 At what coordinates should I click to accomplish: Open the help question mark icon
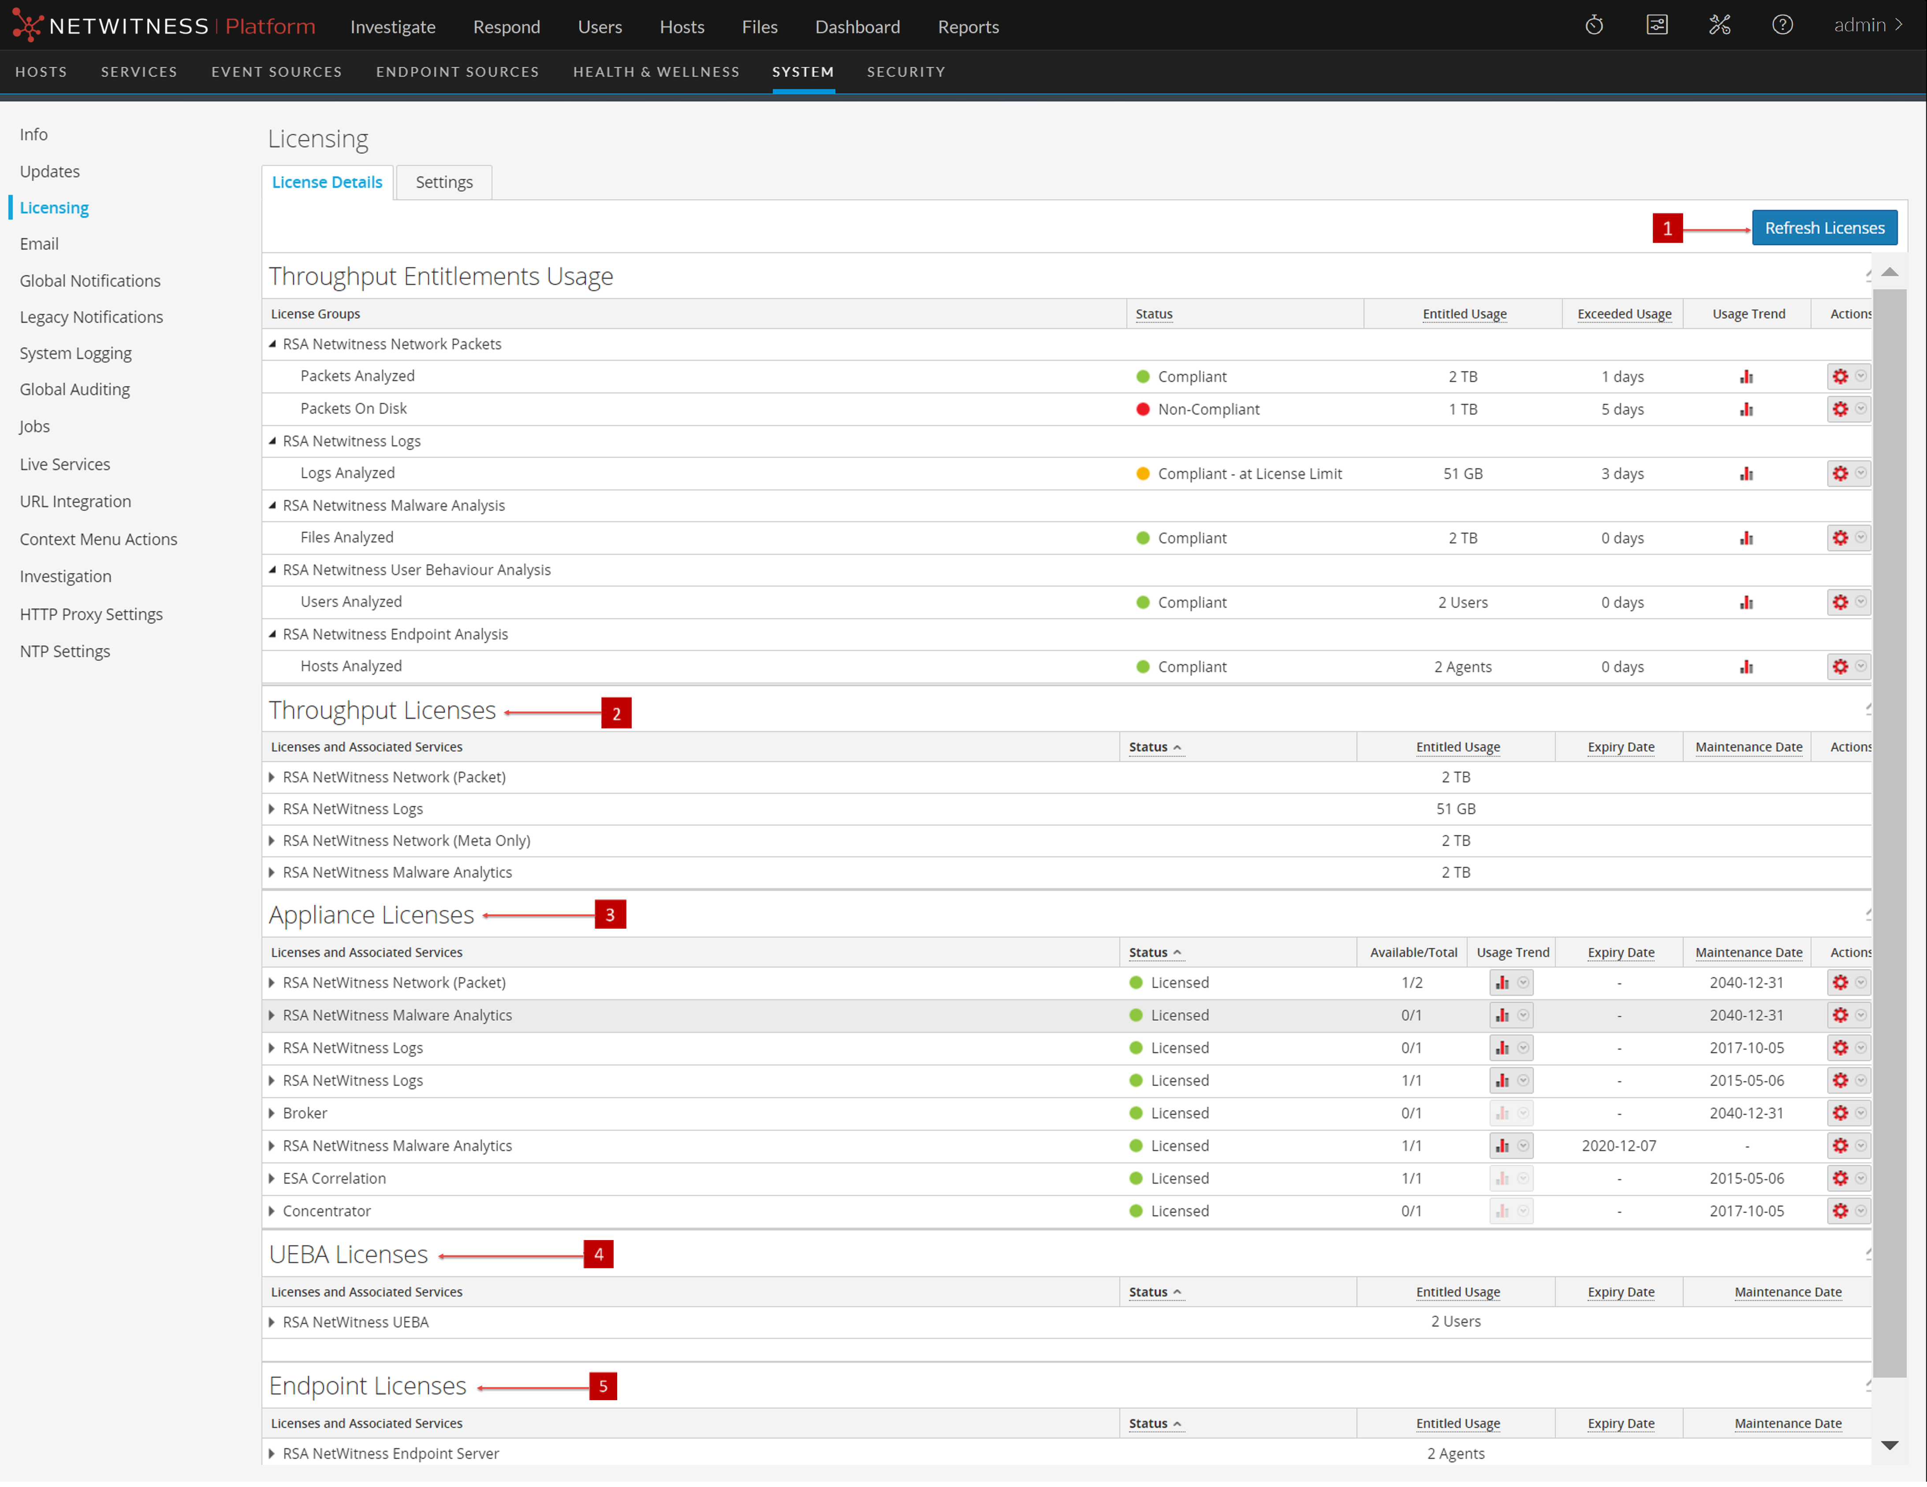pos(1782,26)
